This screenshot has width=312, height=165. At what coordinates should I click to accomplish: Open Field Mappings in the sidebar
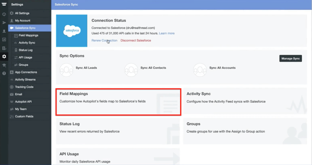(29, 35)
